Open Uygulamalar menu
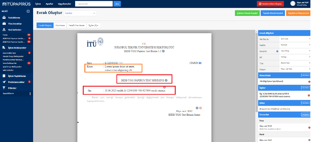 [65, 4]
